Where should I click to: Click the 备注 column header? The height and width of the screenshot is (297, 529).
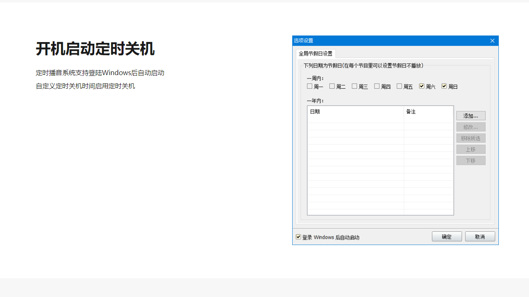(428, 111)
